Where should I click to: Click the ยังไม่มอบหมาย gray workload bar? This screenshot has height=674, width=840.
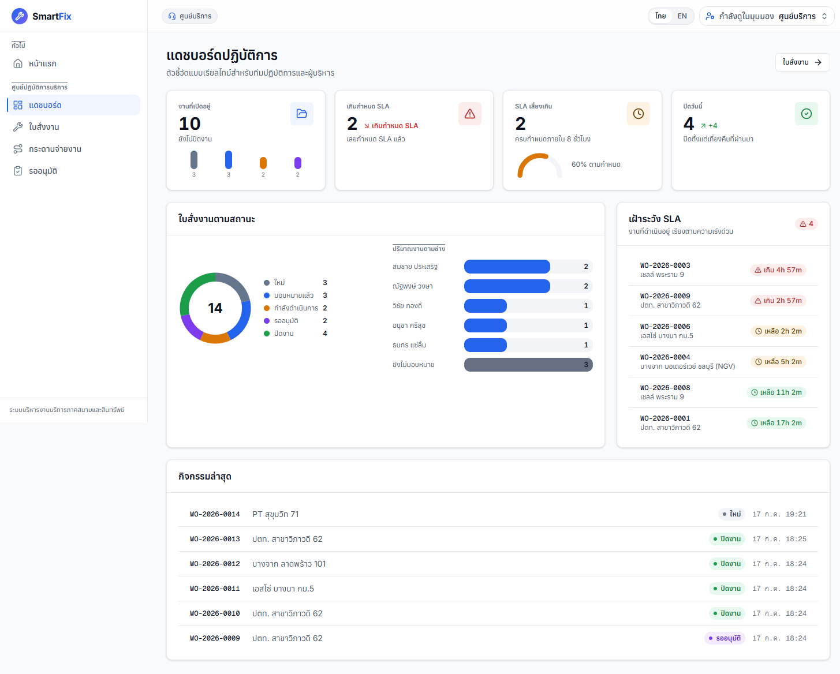click(528, 365)
